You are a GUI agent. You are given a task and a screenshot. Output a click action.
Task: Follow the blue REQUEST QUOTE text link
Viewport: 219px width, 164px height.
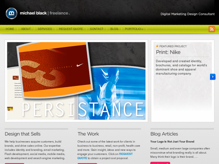105,156
